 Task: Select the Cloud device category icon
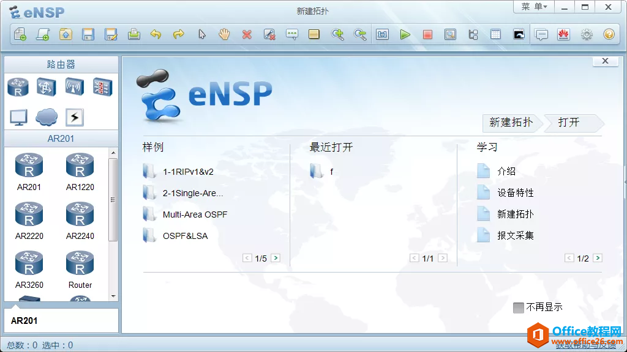click(47, 117)
